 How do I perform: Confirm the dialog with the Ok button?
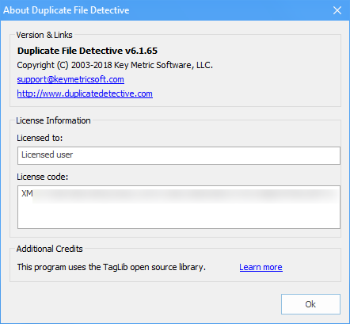coord(310,304)
